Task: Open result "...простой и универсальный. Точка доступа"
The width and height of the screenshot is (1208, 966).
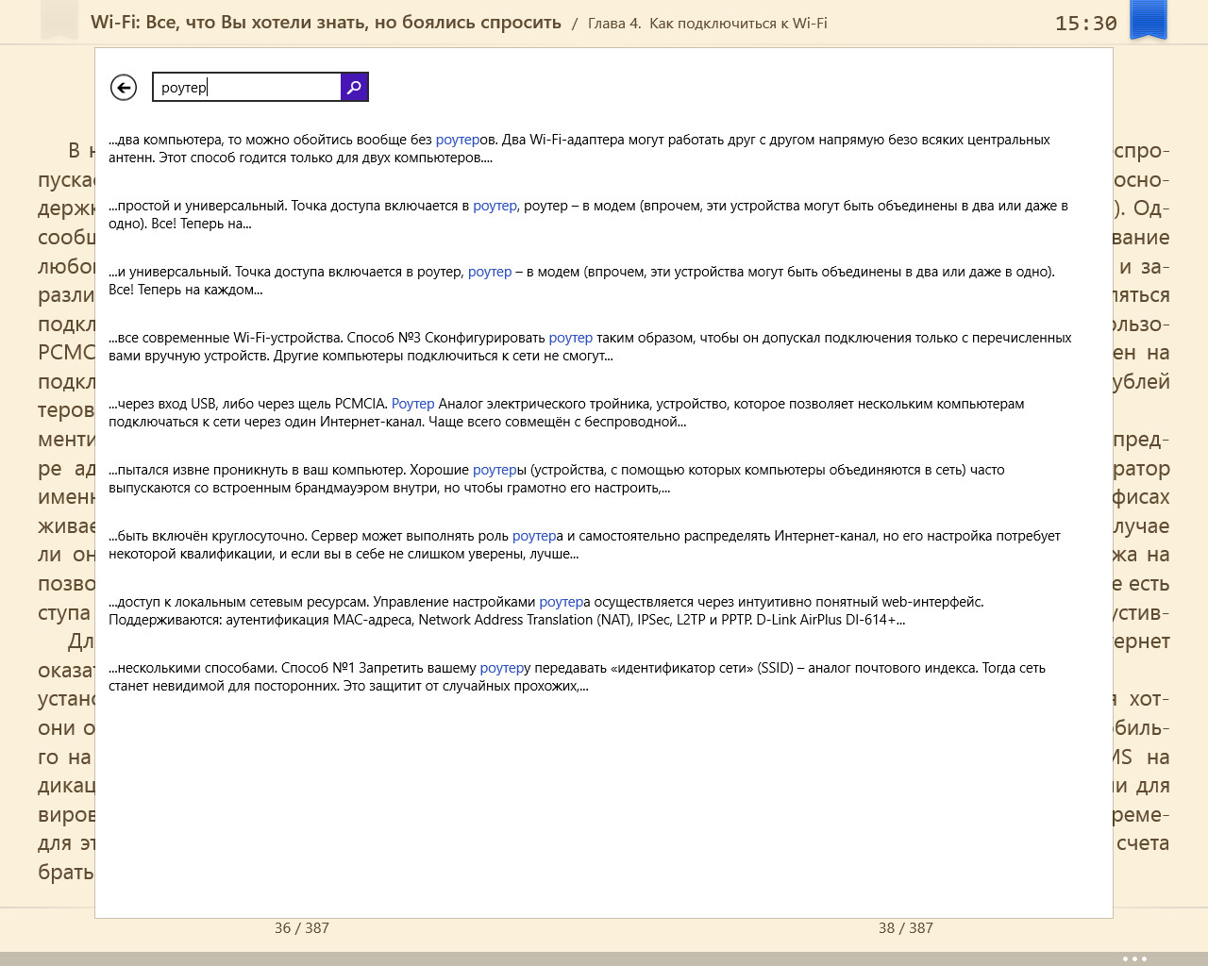Action: (x=588, y=214)
